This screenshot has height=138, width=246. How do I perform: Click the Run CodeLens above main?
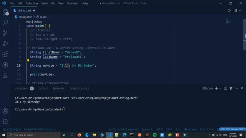pyautogui.click(x=29, y=22)
